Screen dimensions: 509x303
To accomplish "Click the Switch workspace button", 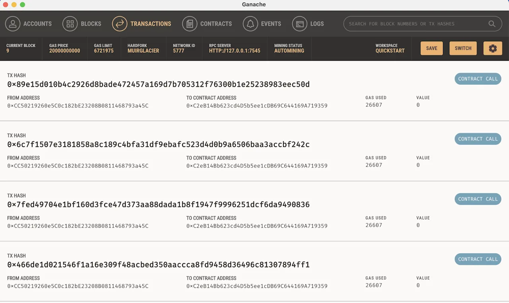I will (463, 48).
